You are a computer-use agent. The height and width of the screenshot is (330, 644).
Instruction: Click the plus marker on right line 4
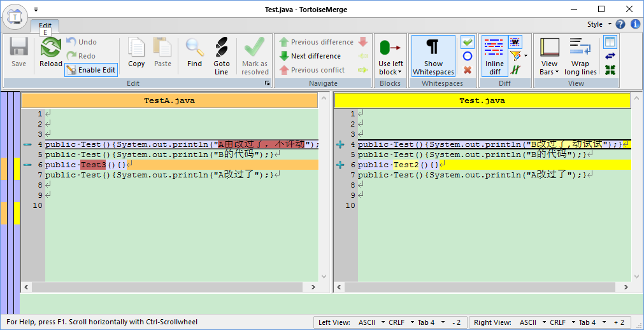click(340, 144)
